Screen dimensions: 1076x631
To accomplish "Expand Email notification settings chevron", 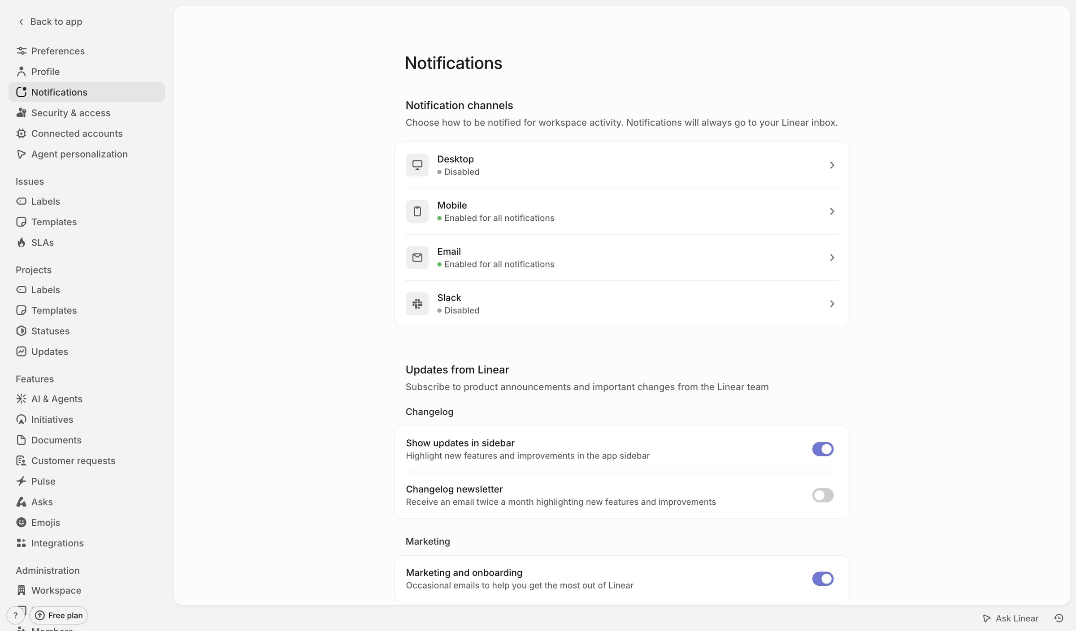I will coord(832,258).
